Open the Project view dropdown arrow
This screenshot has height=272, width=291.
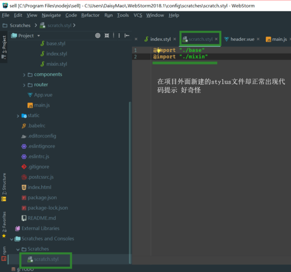click(x=38, y=36)
